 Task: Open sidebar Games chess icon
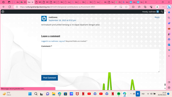point(169,34)
